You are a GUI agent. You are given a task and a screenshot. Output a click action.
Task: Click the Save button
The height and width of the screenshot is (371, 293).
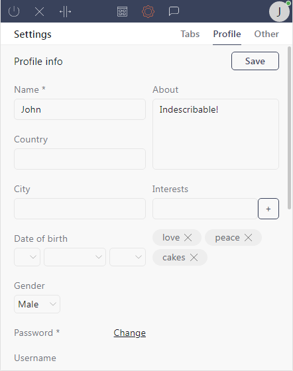255,61
